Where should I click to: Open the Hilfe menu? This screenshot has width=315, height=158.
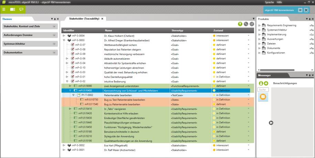coord(279,2)
